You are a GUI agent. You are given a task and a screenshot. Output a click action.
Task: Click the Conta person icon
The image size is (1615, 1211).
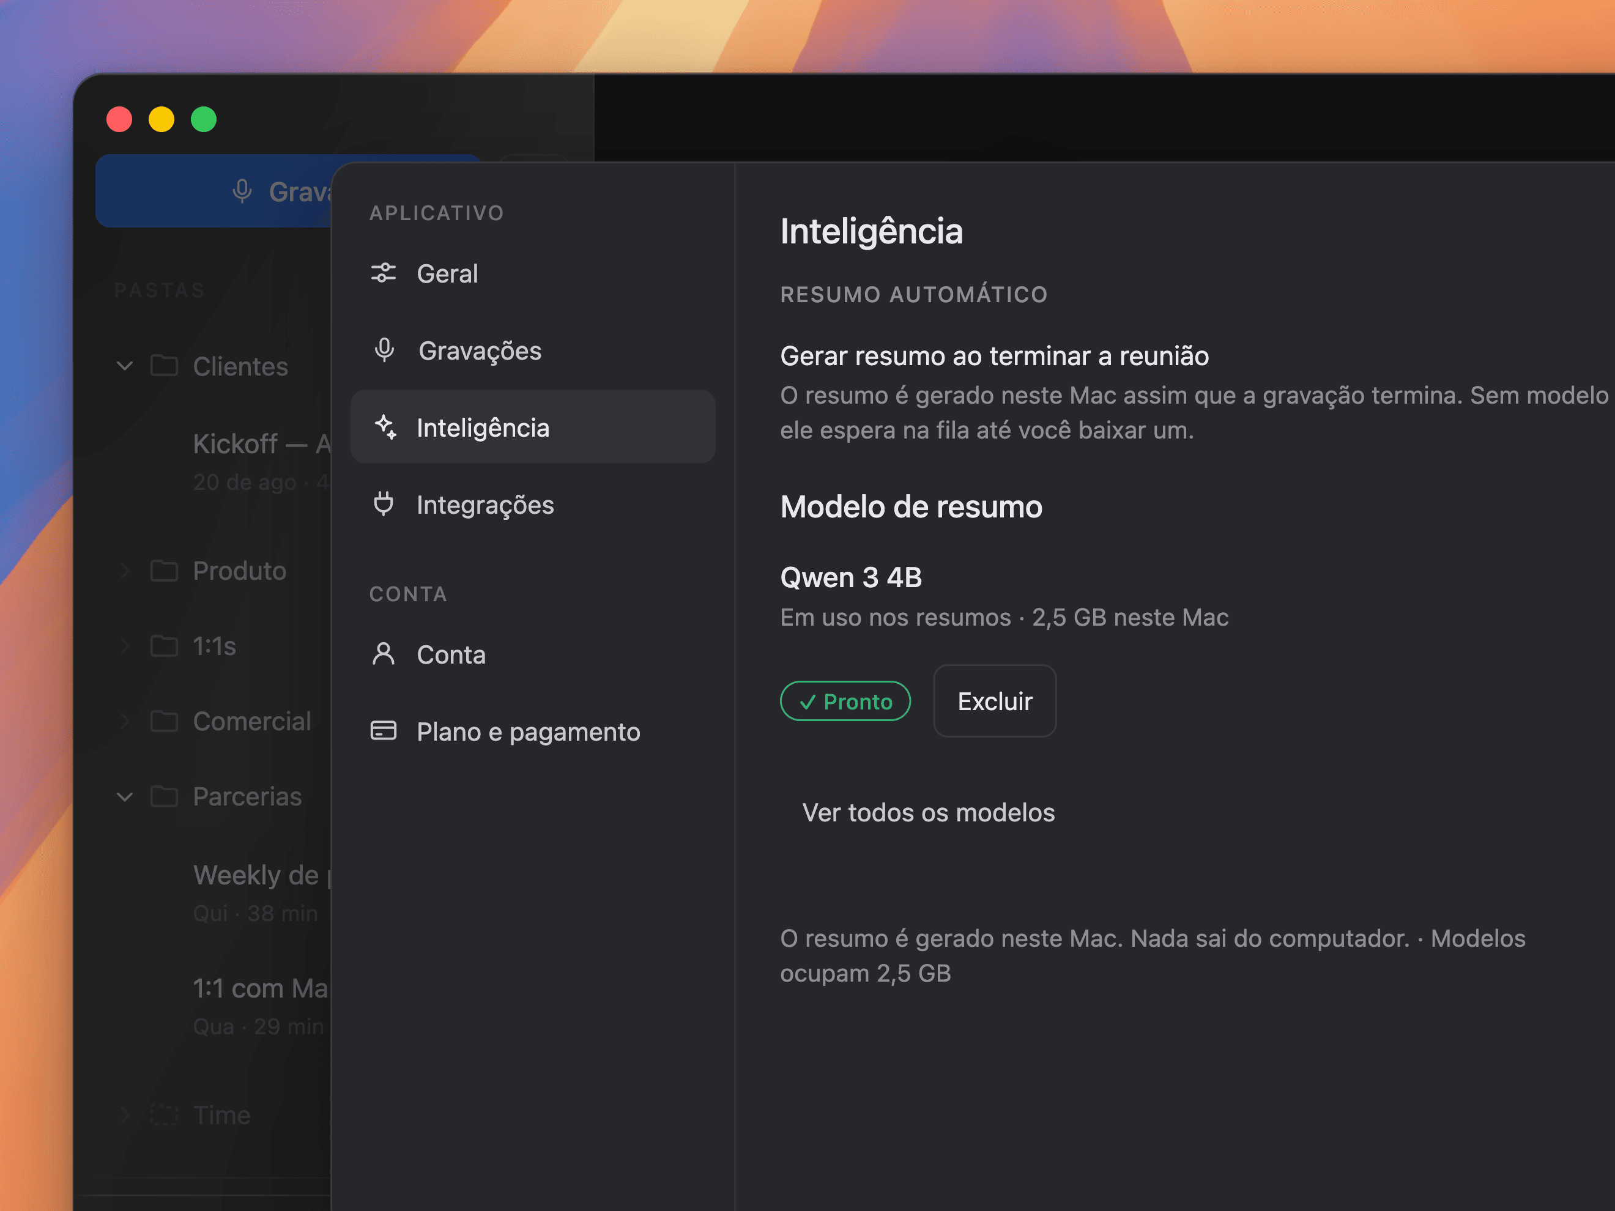[384, 654]
